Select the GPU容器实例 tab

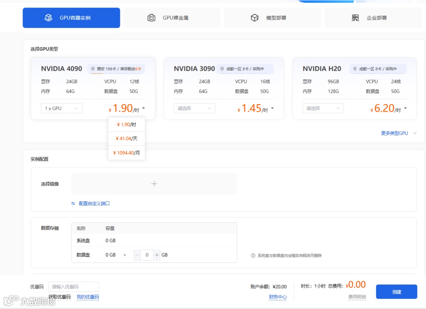[x=71, y=18]
